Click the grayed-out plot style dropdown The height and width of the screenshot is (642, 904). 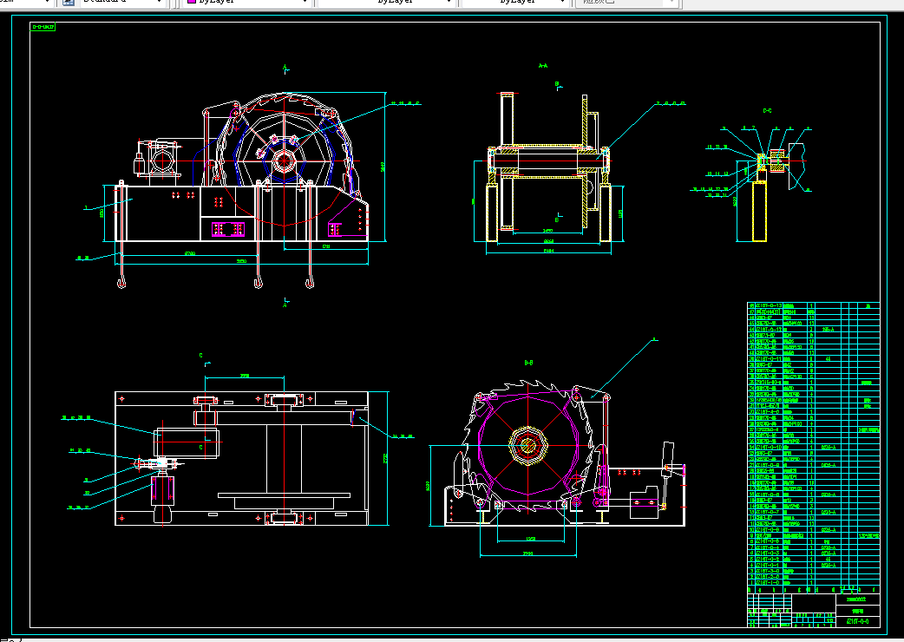point(627,3)
